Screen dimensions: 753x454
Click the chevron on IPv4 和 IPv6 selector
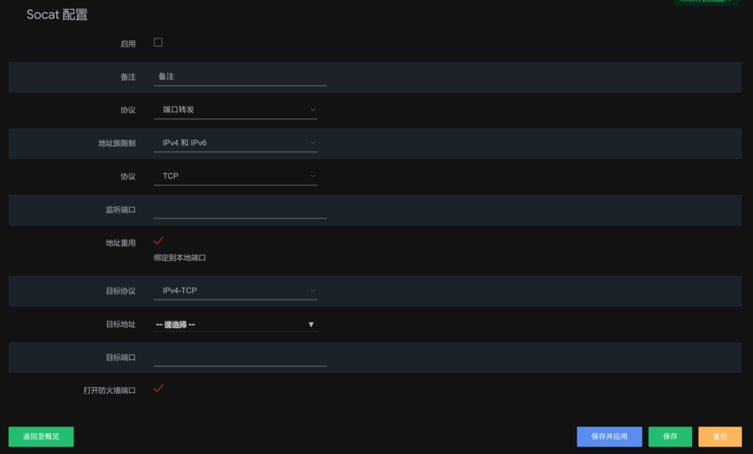coord(313,143)
